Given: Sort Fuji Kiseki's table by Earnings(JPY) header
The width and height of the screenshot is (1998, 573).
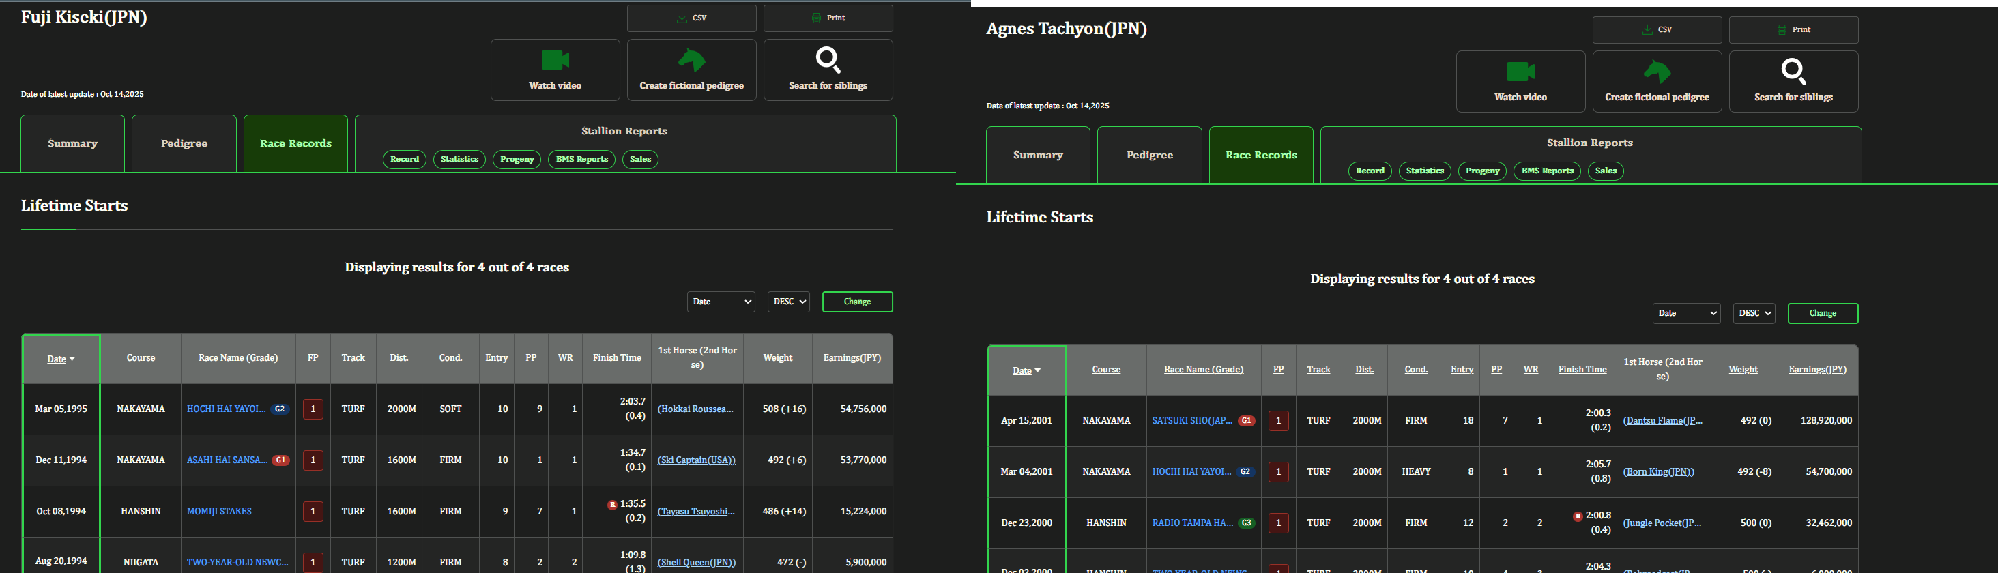Looking at the screenshot, I should coord(852,358).
